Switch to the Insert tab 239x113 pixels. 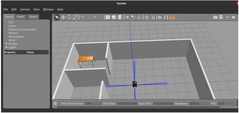(x=21, y=17)
